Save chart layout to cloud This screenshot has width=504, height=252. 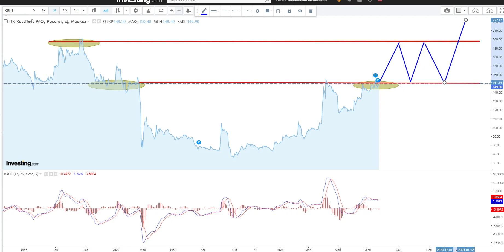[x=489, y=10]
